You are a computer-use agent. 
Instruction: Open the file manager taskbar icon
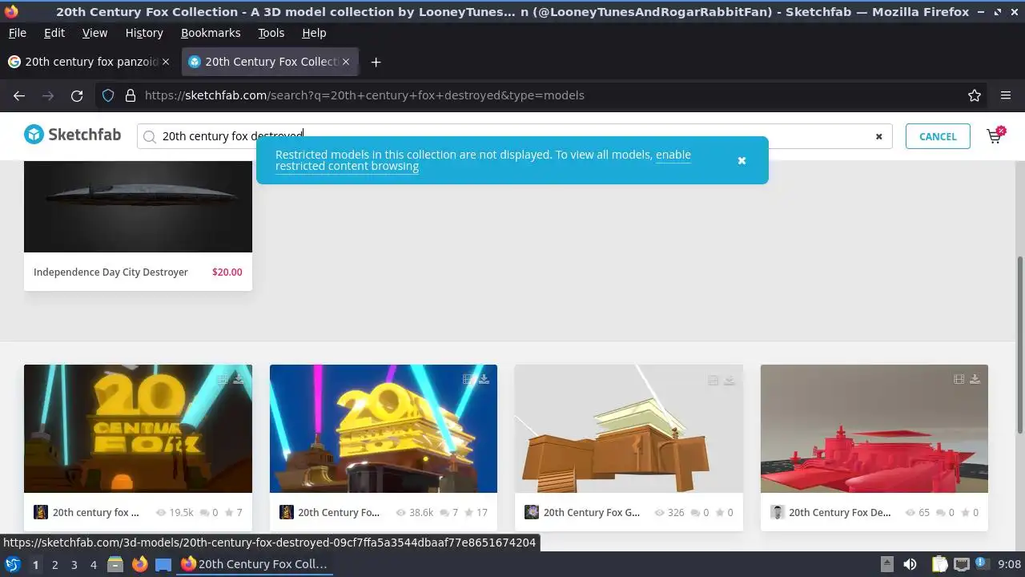(115, 564)
